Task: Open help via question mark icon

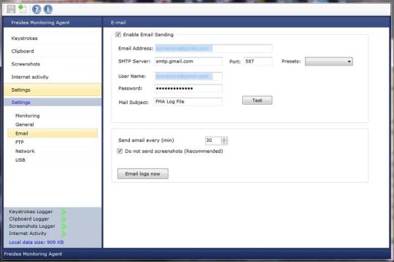Action: pos(36,9)
